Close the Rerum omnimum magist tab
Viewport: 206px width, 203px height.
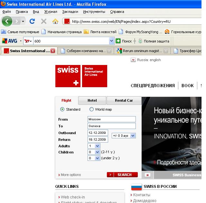166,51
